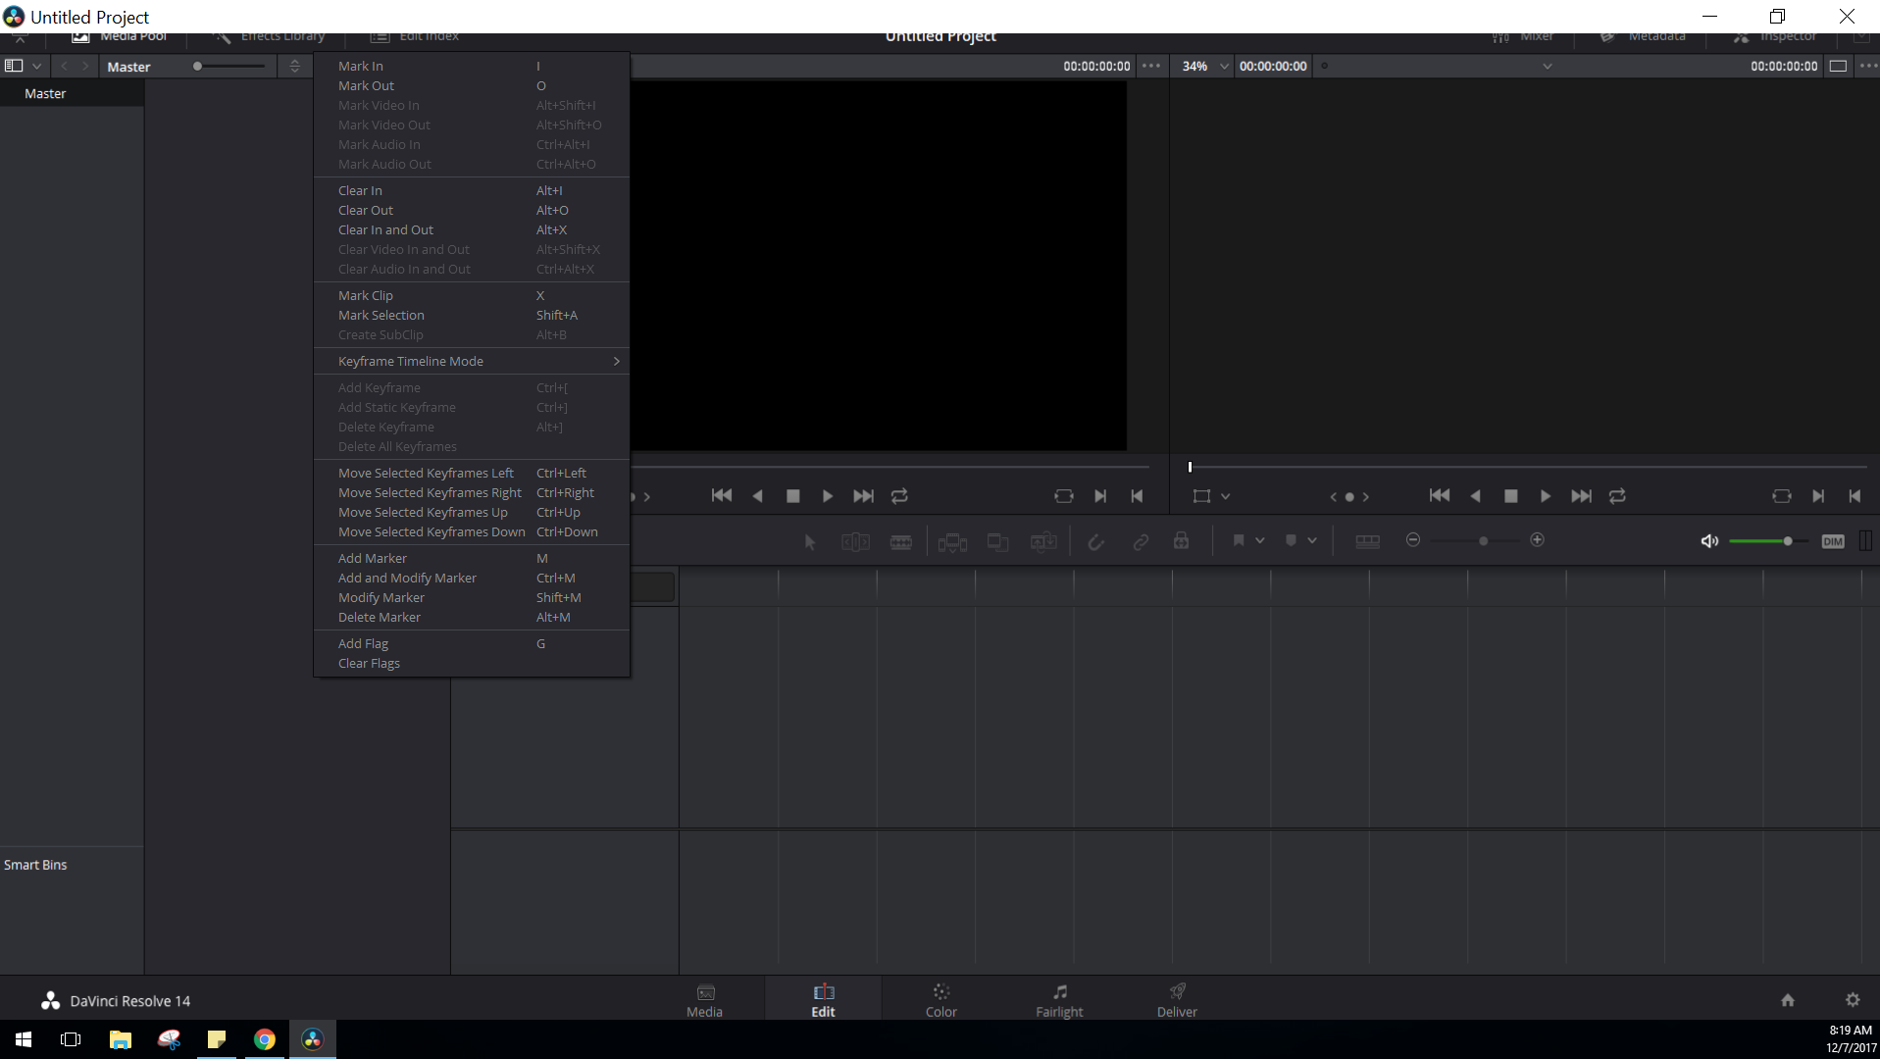Click timeline zoom-out minus button

[1413, 540]
